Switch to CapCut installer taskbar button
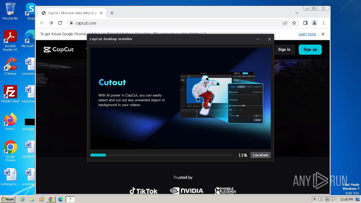This screenshot has width=361, height=203. point(70,199)
